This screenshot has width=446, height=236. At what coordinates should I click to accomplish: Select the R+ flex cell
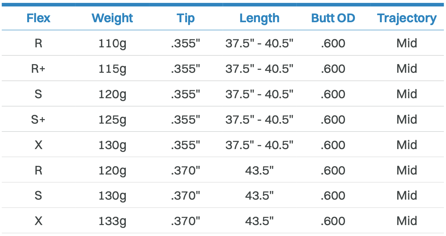click(x=38, y=69)
